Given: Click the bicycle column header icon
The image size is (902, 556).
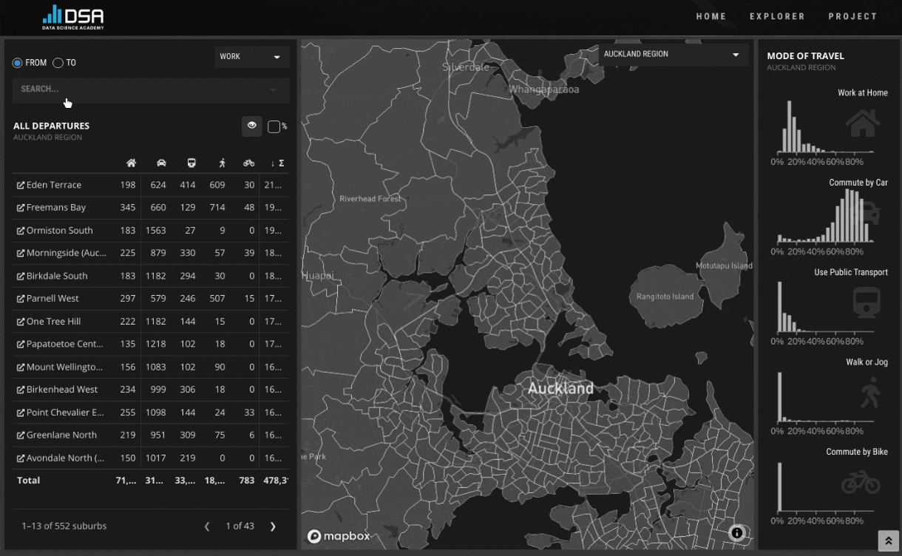Looking at the screenshot, I should coord(248,163).
